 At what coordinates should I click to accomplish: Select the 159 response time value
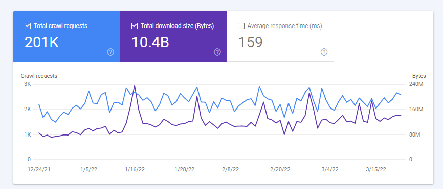251,42
